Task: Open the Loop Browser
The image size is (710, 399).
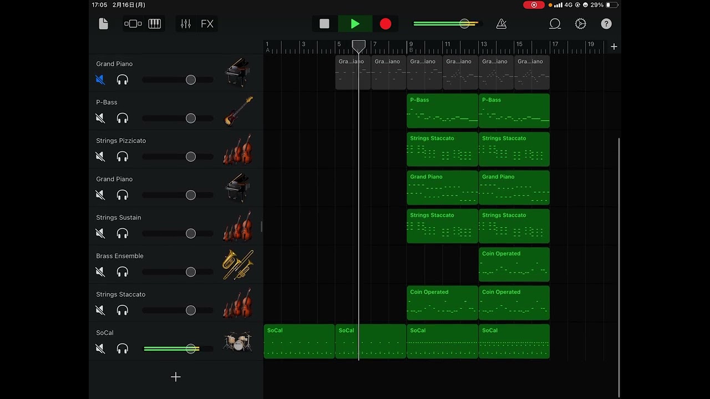Action: [555, 24]
